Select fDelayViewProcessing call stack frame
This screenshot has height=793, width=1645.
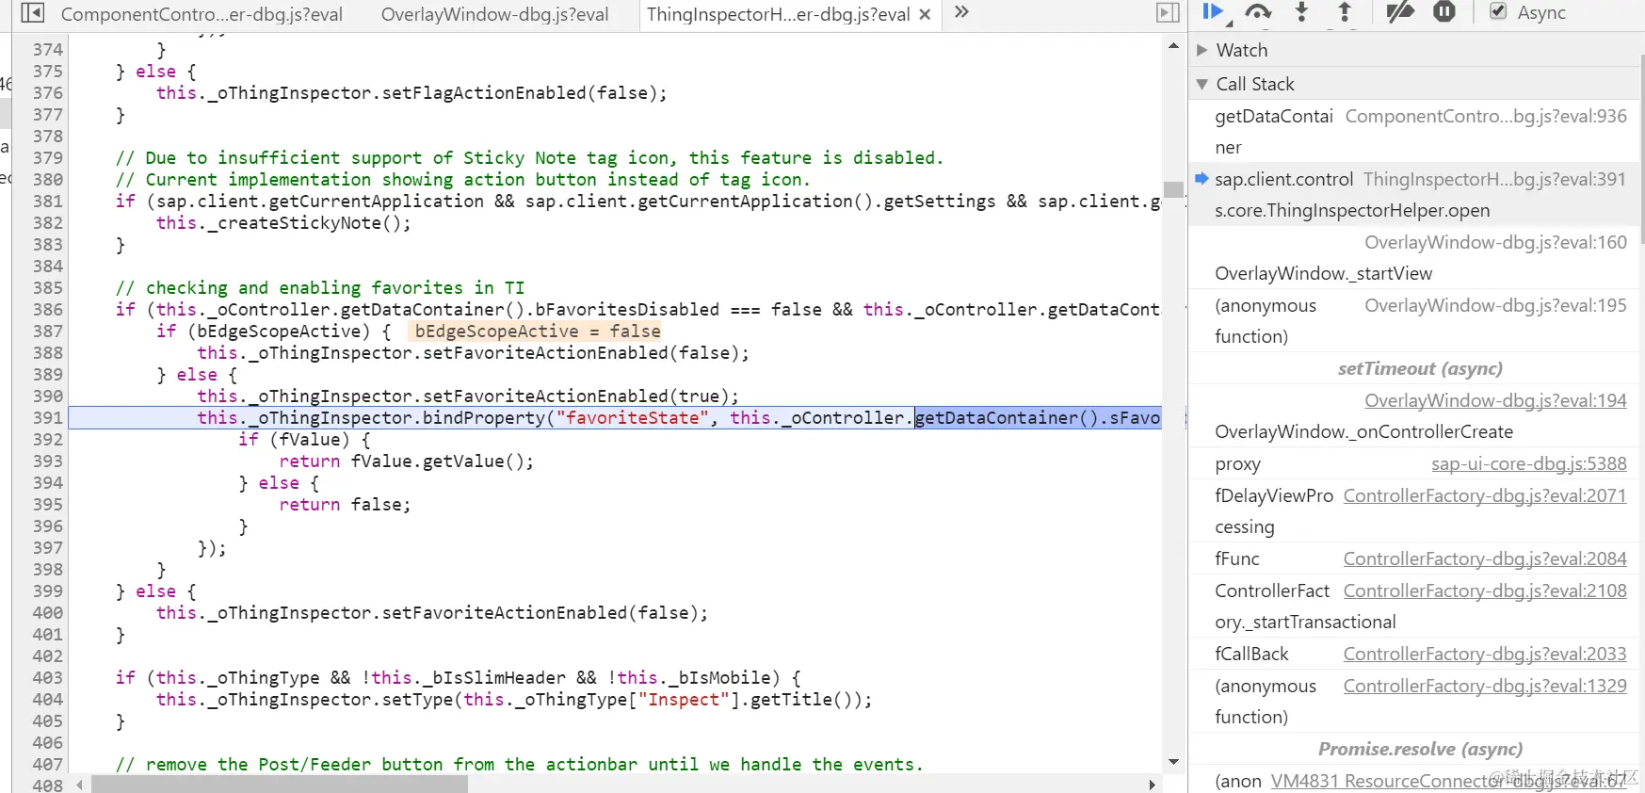1412,511
